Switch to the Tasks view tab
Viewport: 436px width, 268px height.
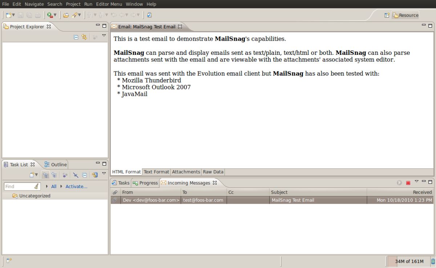point(120,183)
